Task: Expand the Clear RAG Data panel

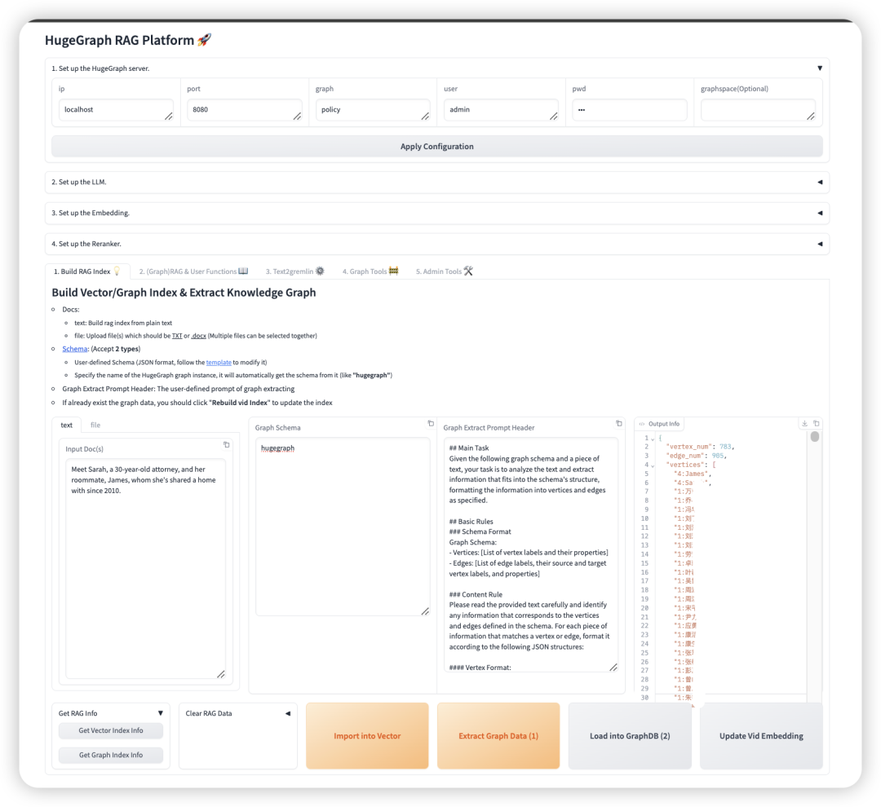Action: (288, 713)
